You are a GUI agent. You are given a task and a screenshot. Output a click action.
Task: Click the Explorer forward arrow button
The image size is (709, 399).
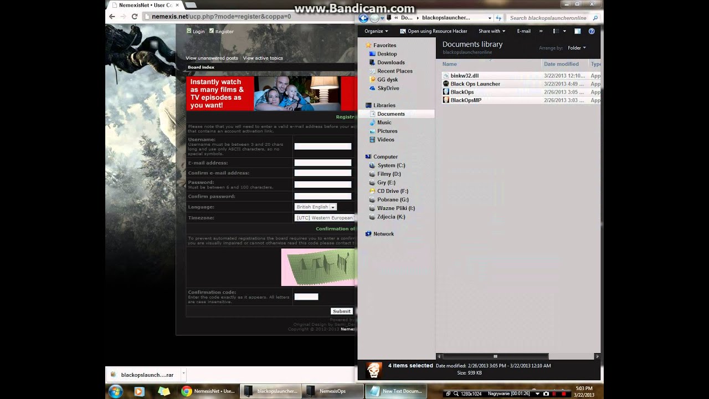click(x=375, y=18)
